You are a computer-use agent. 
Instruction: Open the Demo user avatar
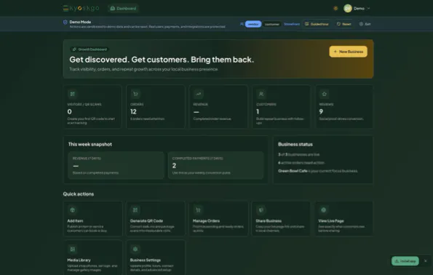(347, 8)
